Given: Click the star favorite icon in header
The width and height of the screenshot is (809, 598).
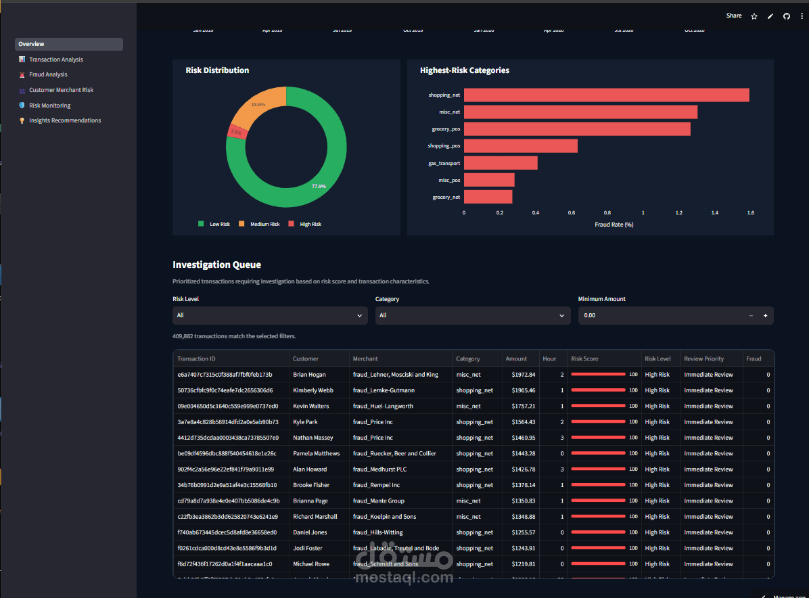Looking at the screenshot, I should 754,16.
